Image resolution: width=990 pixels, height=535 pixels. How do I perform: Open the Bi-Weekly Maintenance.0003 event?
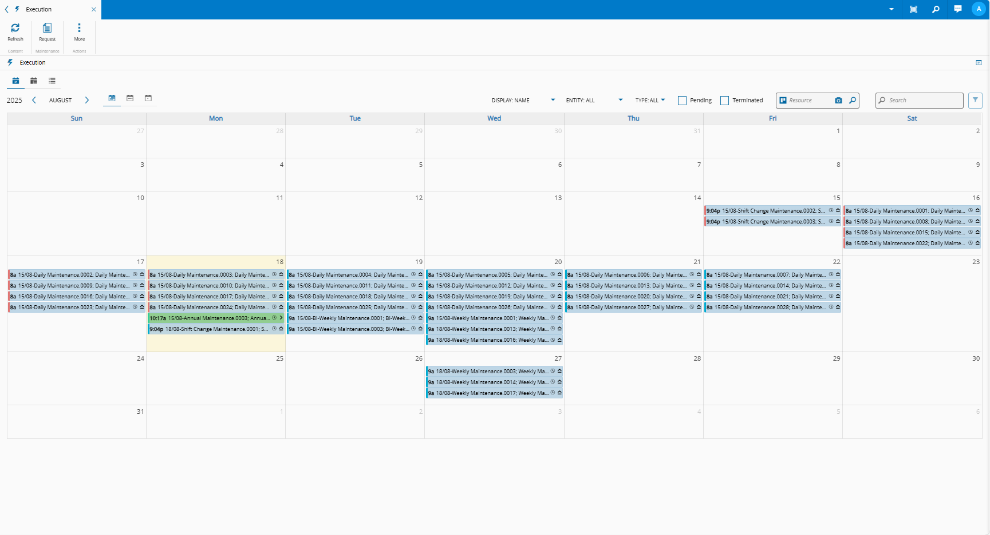point(355,329)
